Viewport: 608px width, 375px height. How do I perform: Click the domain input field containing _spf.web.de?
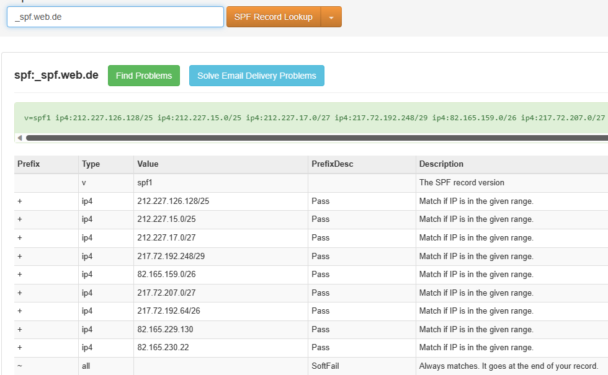[115, 17]
